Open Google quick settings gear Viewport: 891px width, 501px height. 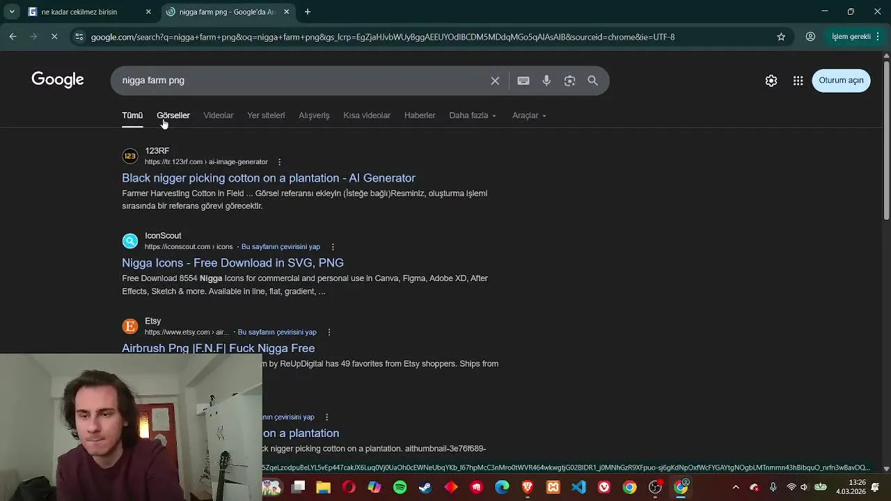point(771,81)
